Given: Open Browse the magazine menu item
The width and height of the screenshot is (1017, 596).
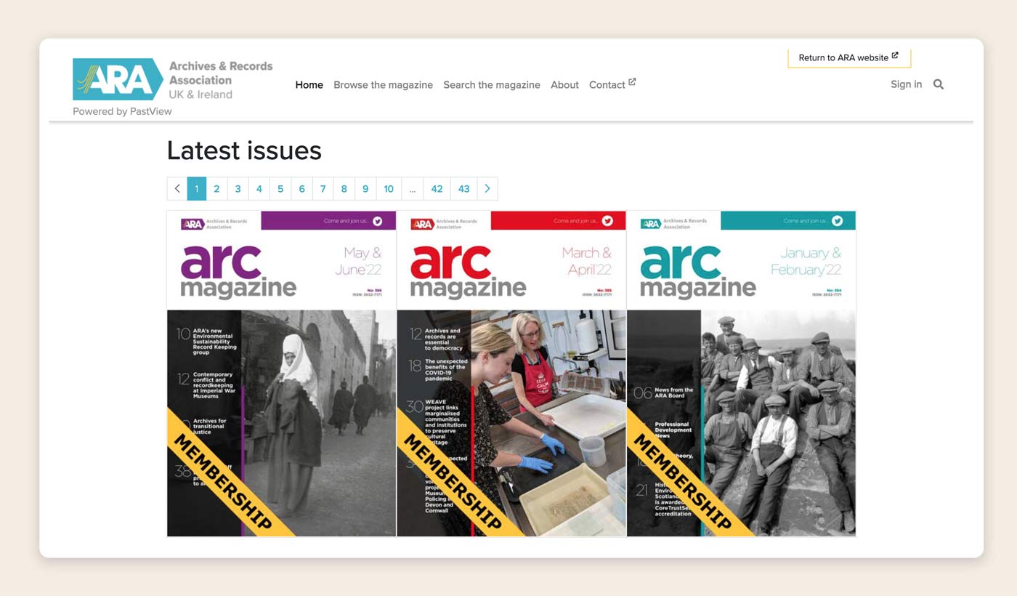Looking at the screenshot, I should (x=383, y=85).
